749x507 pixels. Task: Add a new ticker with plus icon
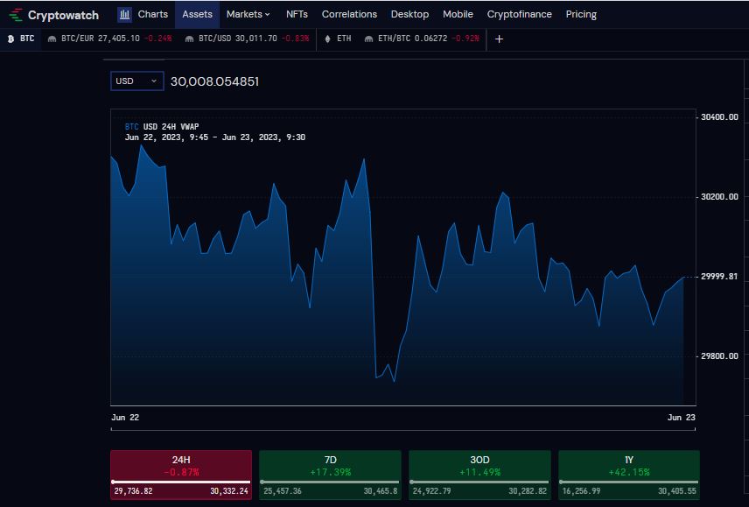pos(499,39)
